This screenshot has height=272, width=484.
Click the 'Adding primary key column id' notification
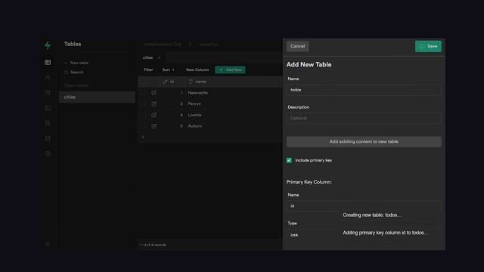(x=385, y=233)
